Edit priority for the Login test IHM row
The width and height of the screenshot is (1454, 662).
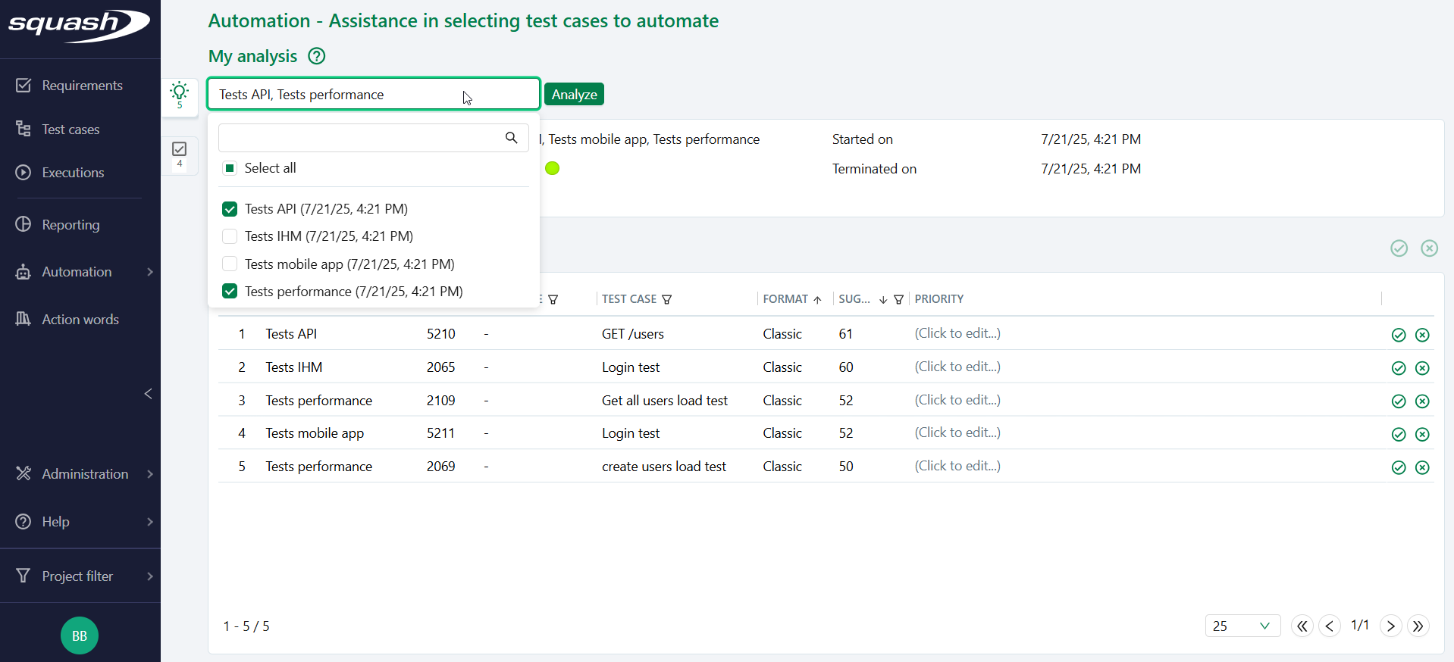(957, 367)
